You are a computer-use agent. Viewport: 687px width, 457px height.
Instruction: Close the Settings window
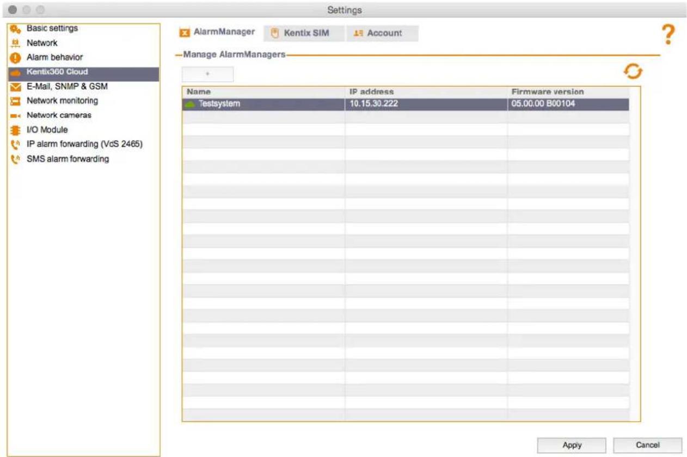click(x=13, y=10)
